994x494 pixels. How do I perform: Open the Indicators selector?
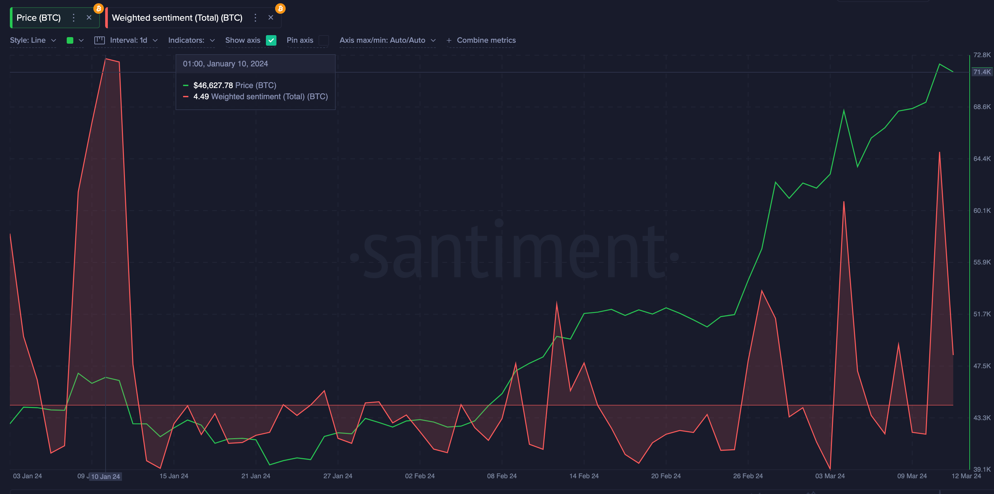coord(191,40)
